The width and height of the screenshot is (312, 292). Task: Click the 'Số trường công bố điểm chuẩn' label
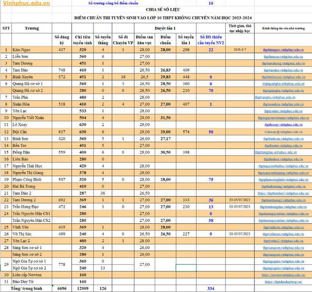point(113,3)
